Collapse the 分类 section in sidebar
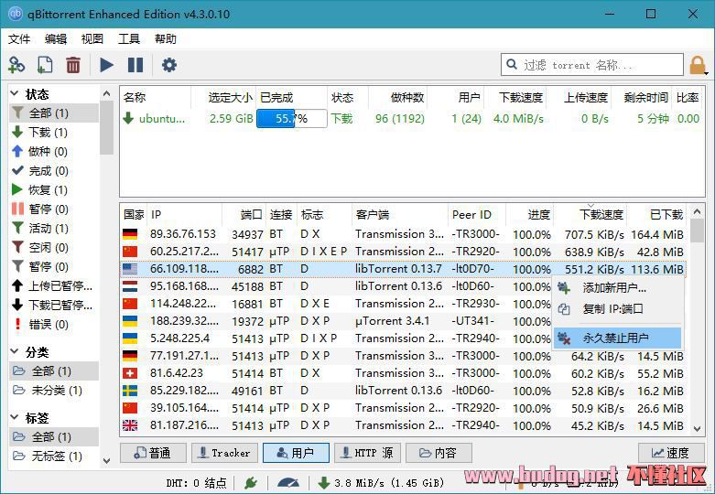The height and width of the screenshot is (494, 715). [16, 352]
